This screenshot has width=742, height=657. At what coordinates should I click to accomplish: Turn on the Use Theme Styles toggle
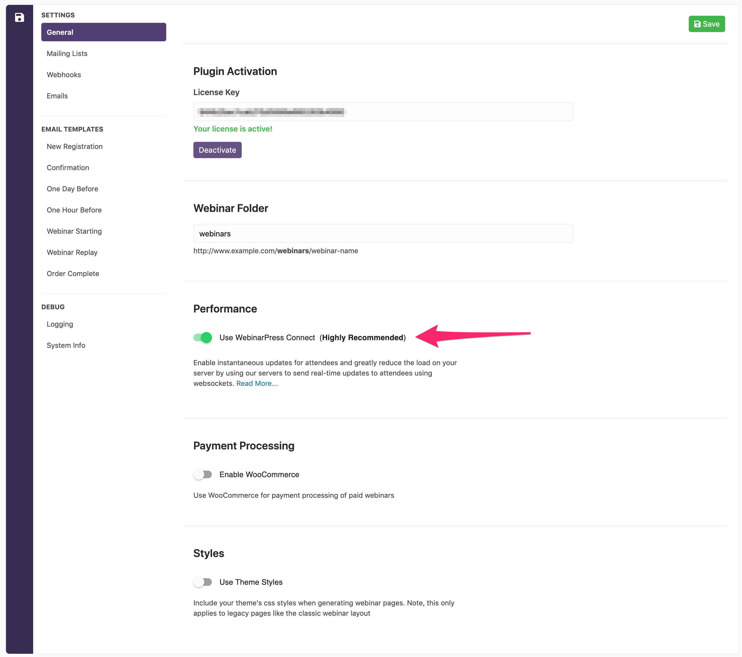pos(203,582)
